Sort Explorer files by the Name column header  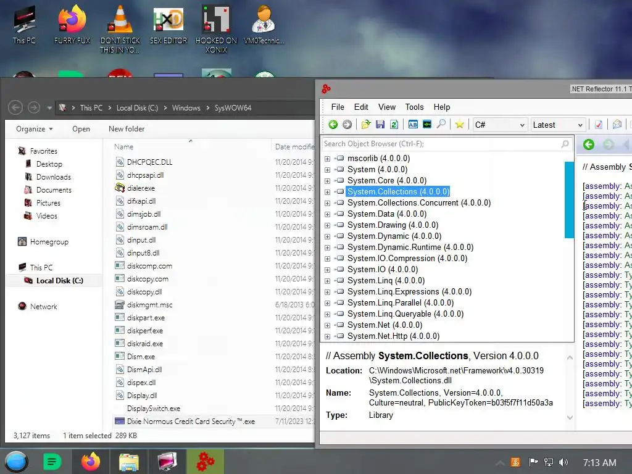point(123,147)
